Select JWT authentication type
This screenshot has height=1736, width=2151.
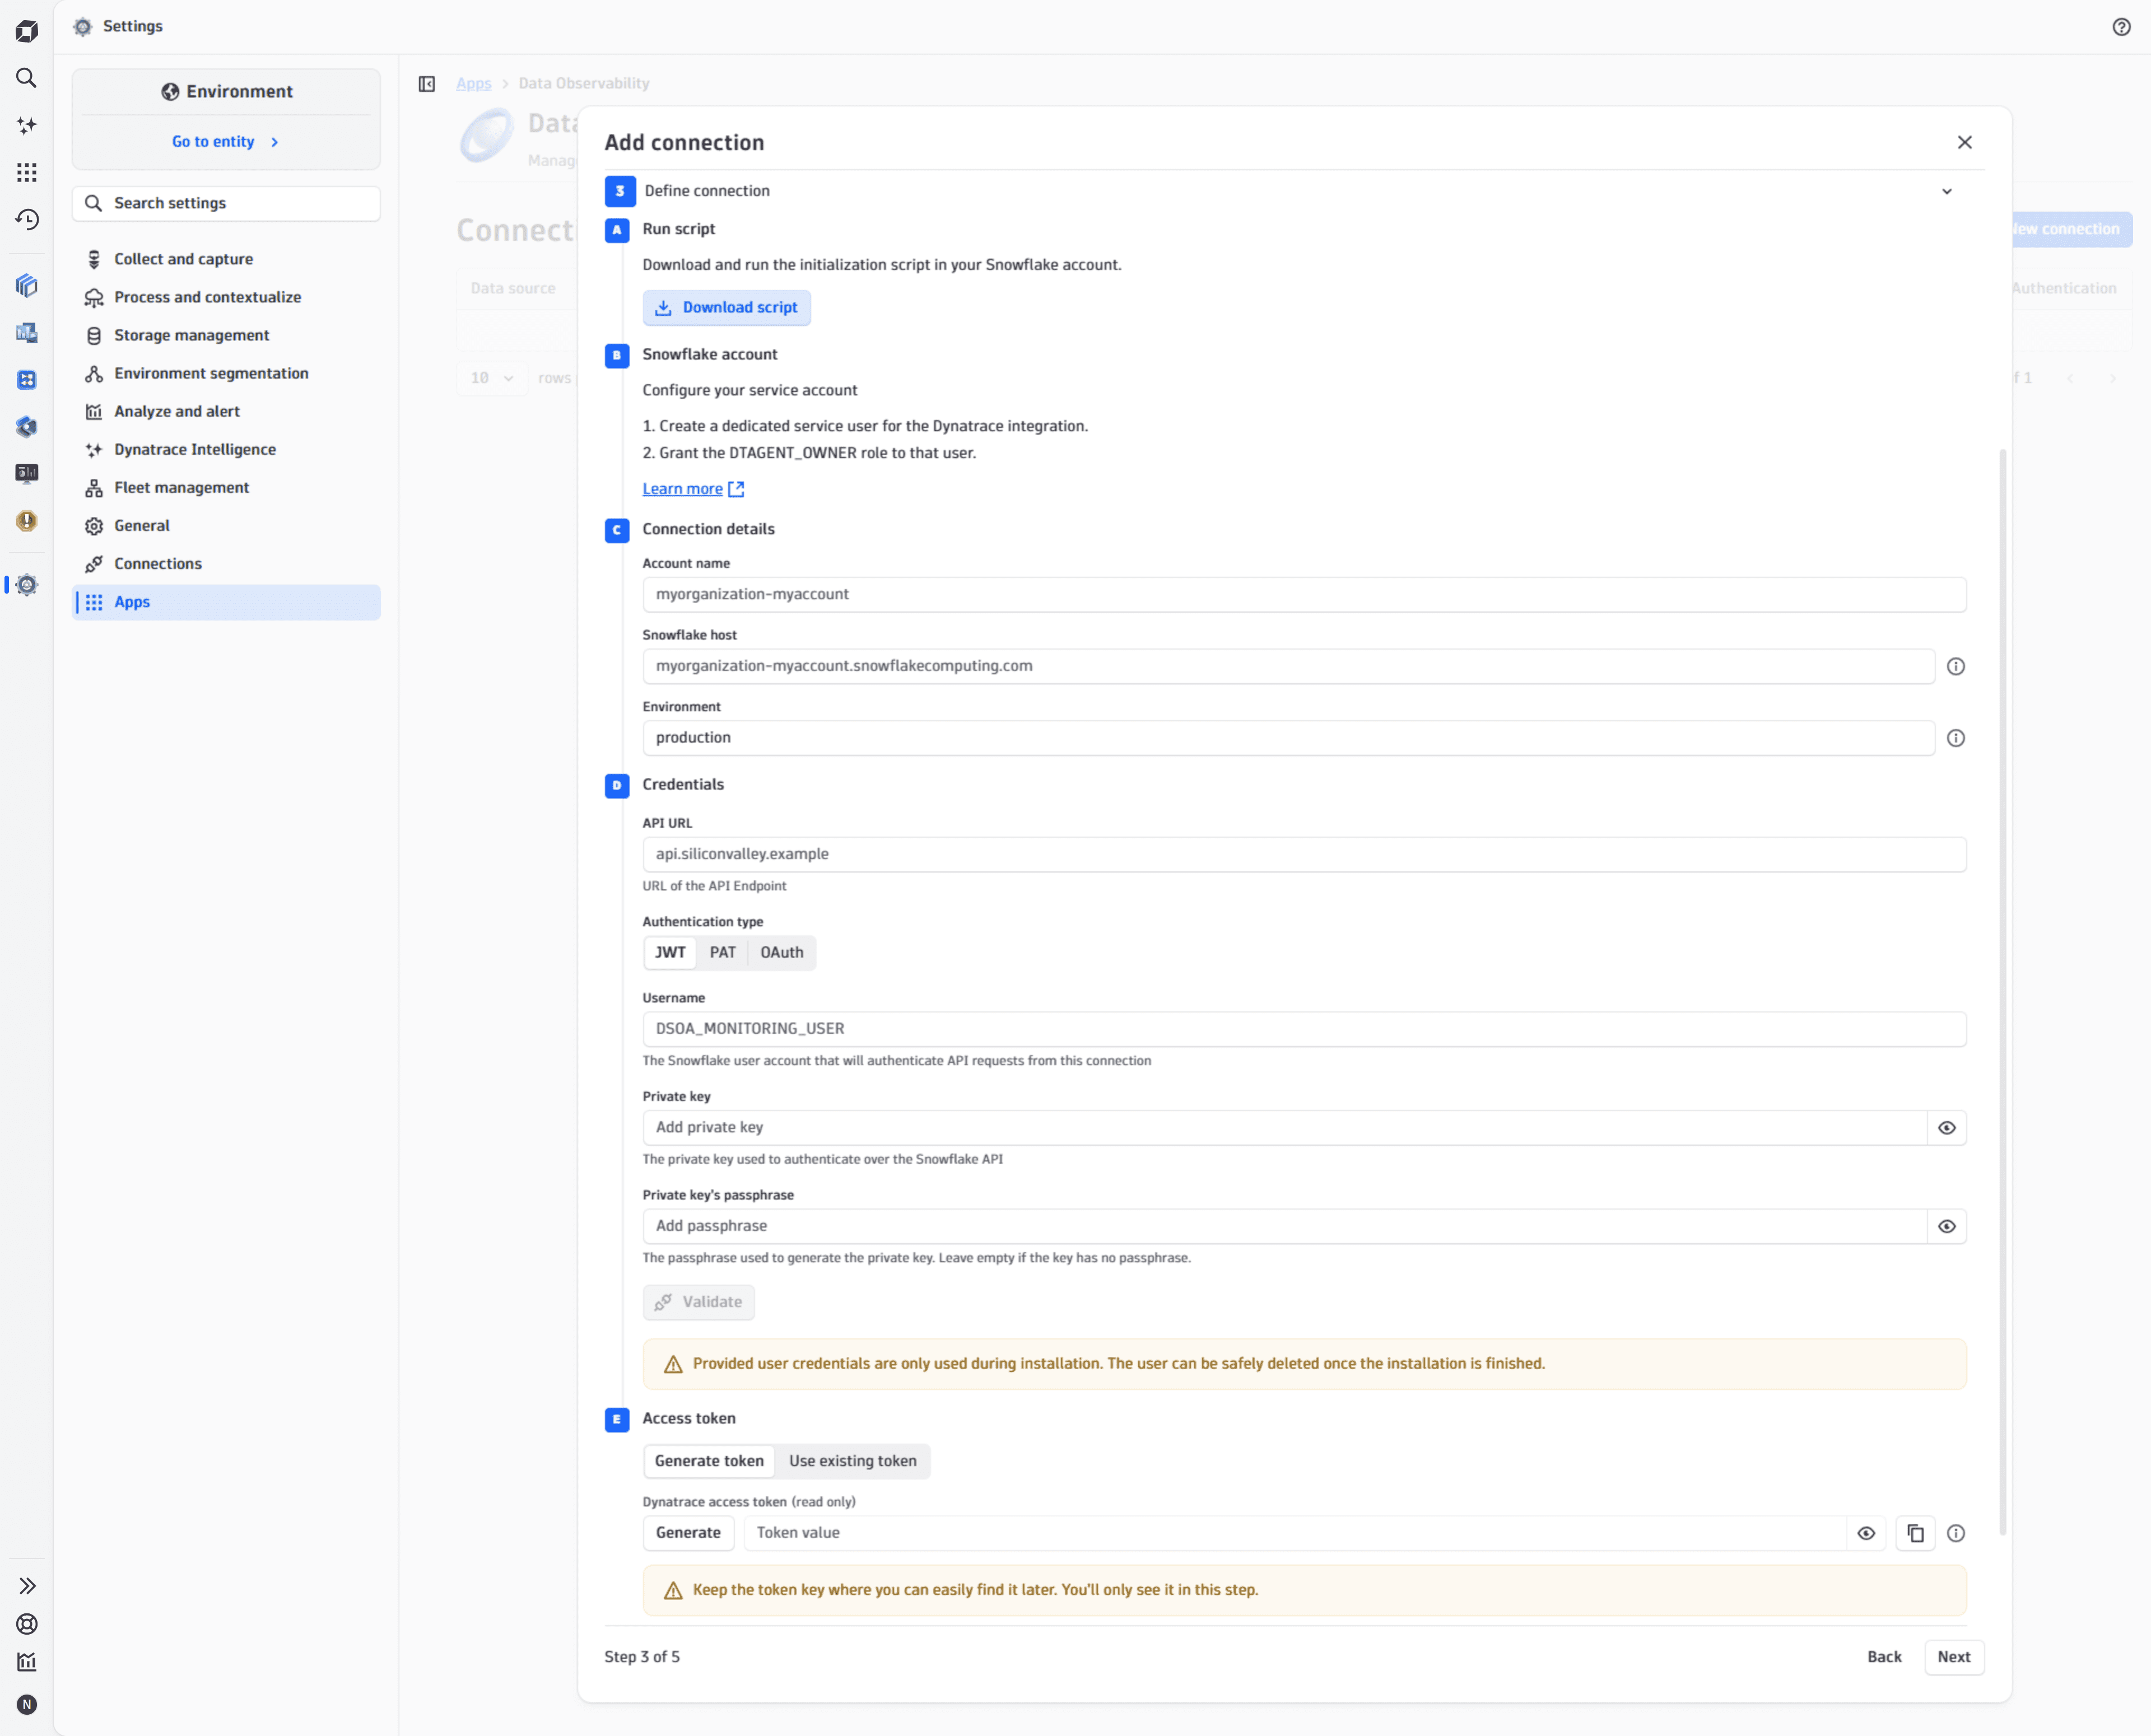pos(670,953)
